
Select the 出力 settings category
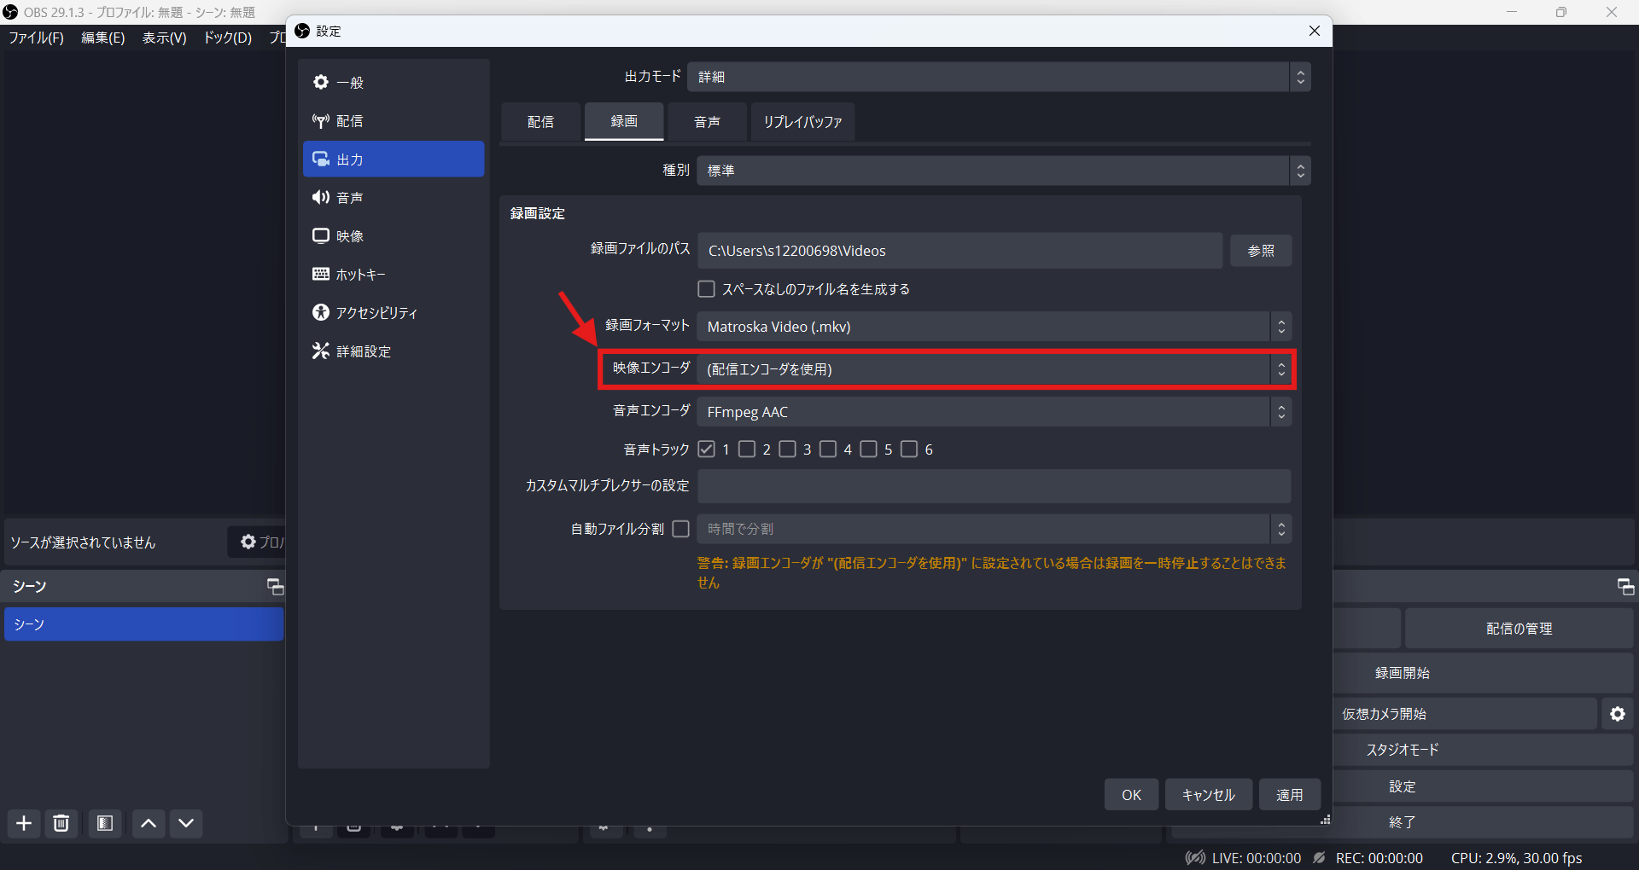tap(394, 159)
